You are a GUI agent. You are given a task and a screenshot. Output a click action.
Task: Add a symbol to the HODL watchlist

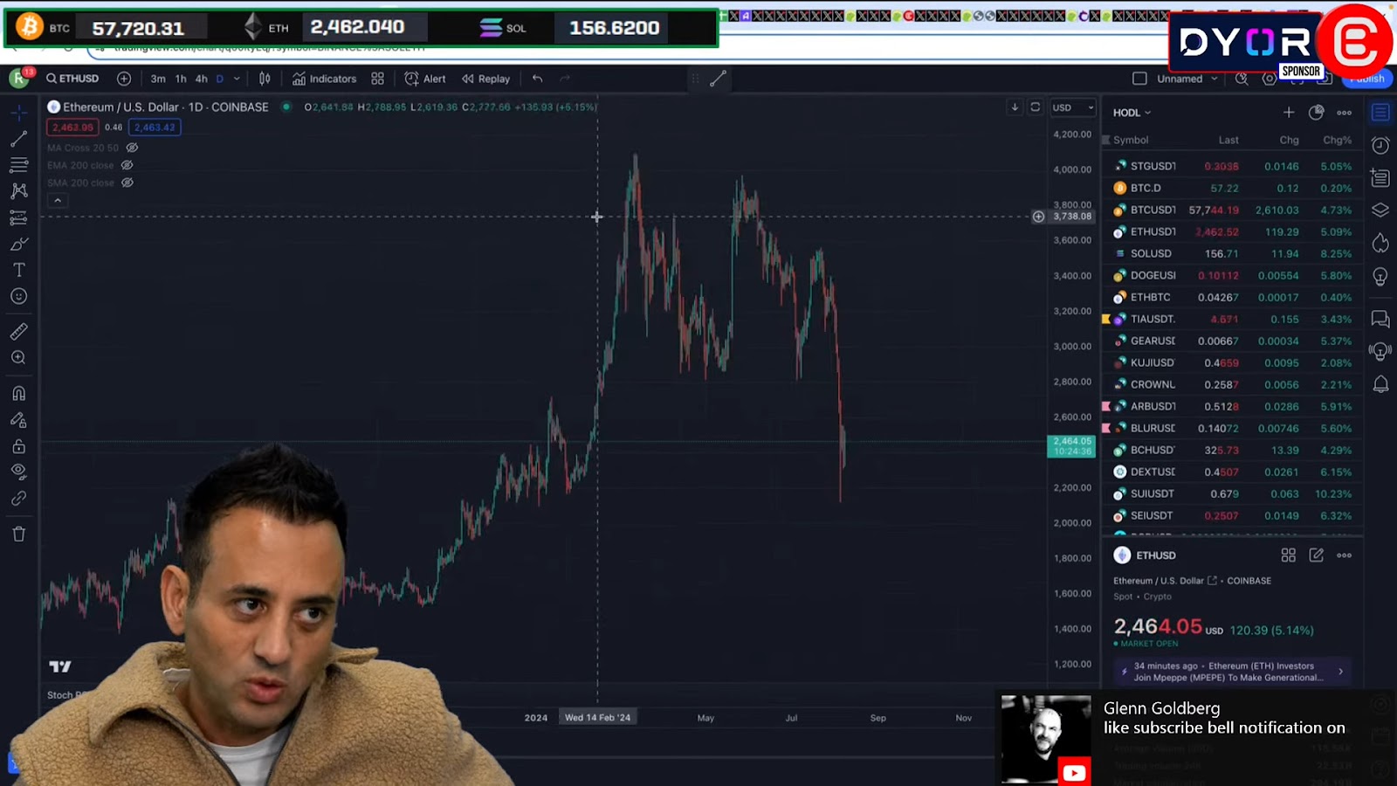1288,112
